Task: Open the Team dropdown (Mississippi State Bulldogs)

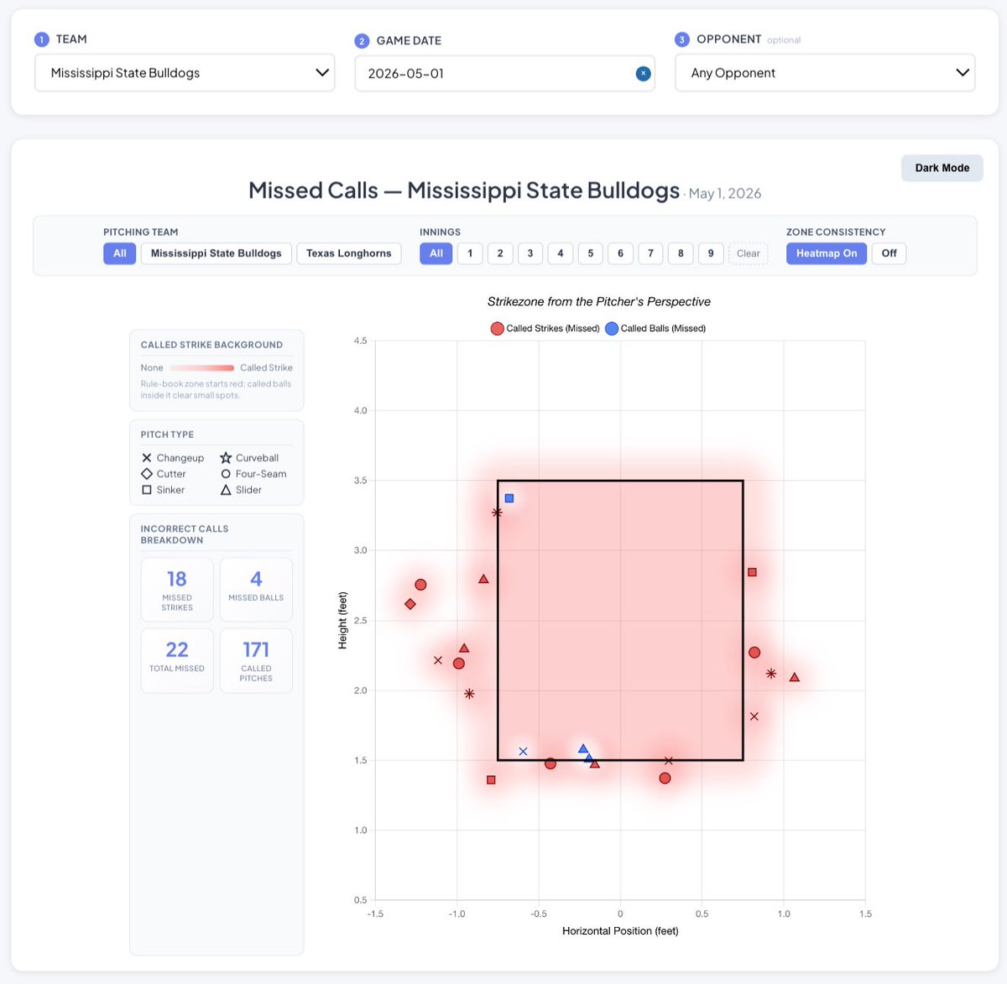Action: click(185, 73)
